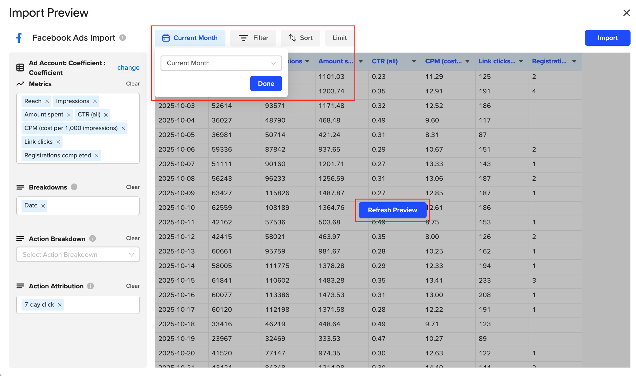The height and width of the screenshot is (376, 636).
Task: Click the spreadsheet icon beside Ad Account
Action: tap(20, 67)
